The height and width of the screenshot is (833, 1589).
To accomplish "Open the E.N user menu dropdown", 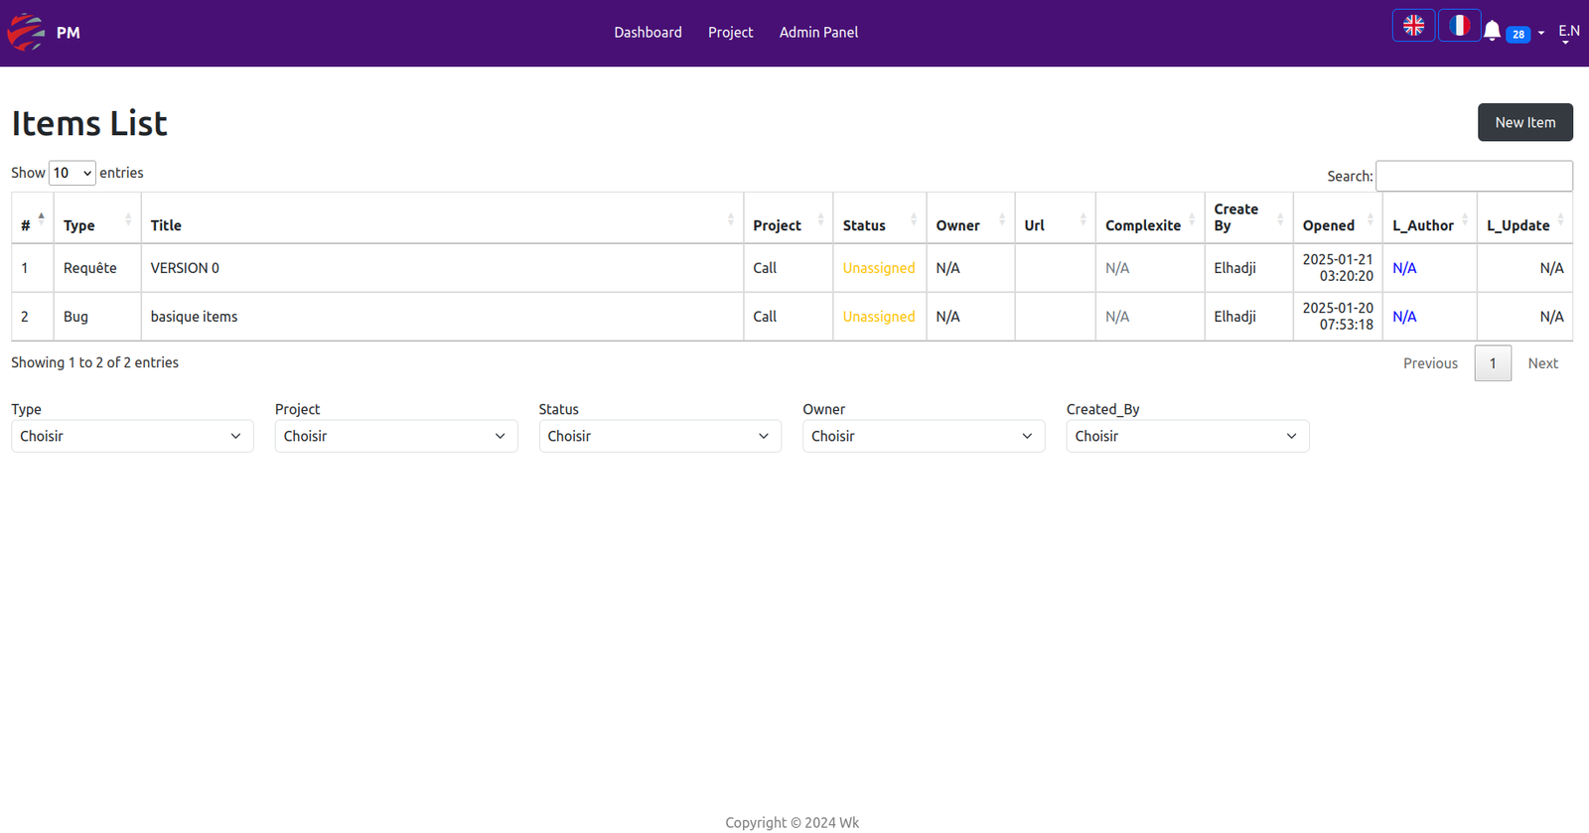I will 1568,33.
